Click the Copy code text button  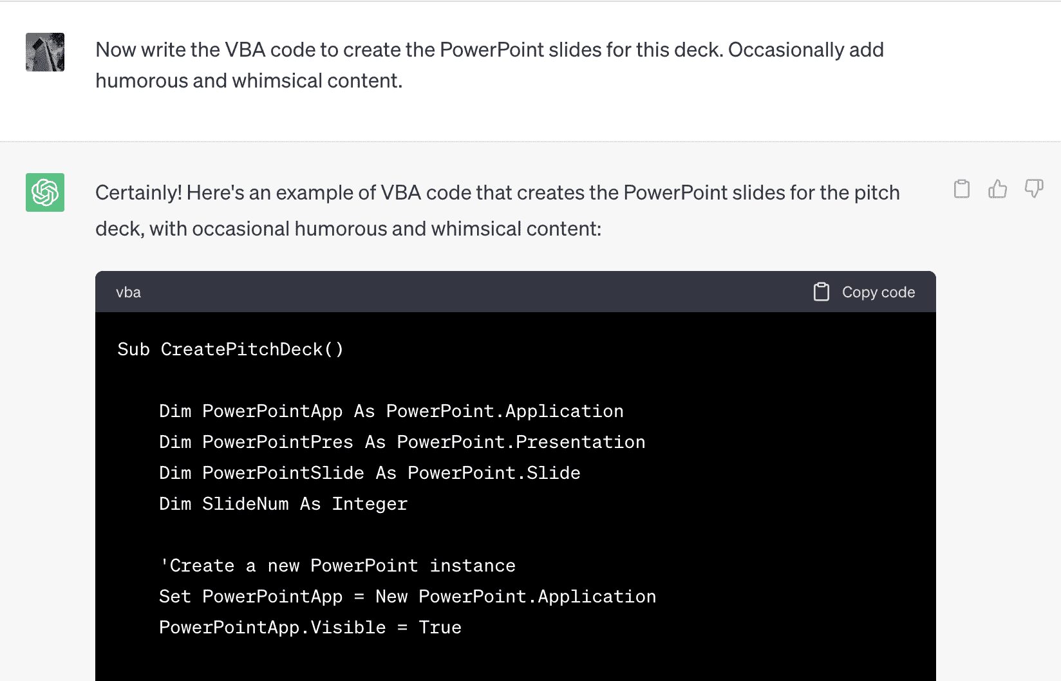[x=878, y=292]
